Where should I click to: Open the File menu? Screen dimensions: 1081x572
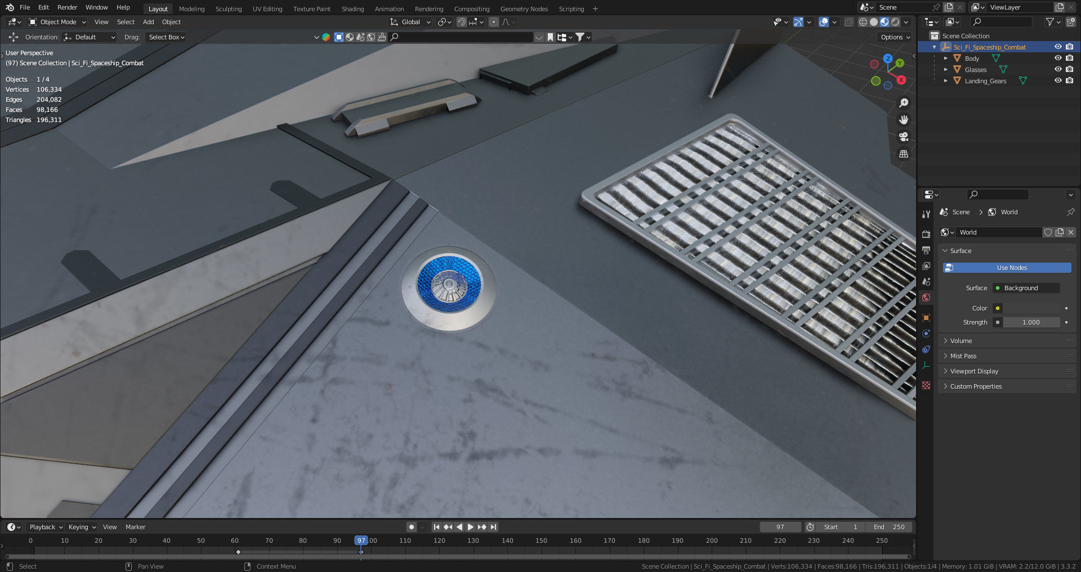click(x=25, y=7)
